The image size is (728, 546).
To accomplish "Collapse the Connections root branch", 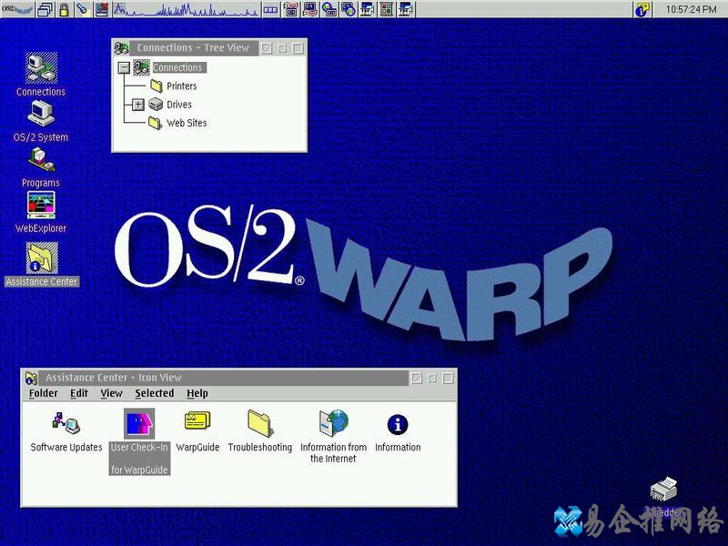I will pos(123,67).
